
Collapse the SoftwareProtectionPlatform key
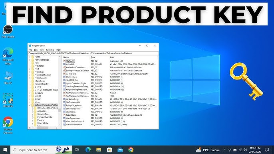click(x=30, y=105)
